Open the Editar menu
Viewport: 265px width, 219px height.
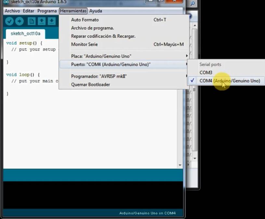point(29,11)
